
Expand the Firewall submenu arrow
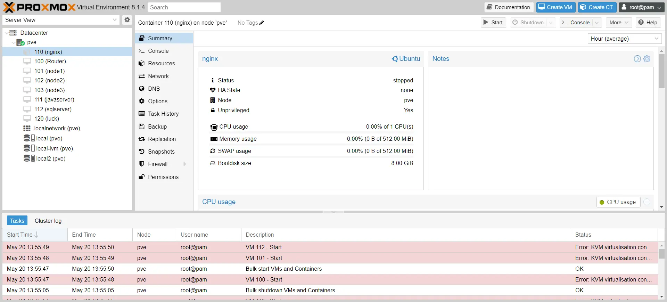pos(184,164)
